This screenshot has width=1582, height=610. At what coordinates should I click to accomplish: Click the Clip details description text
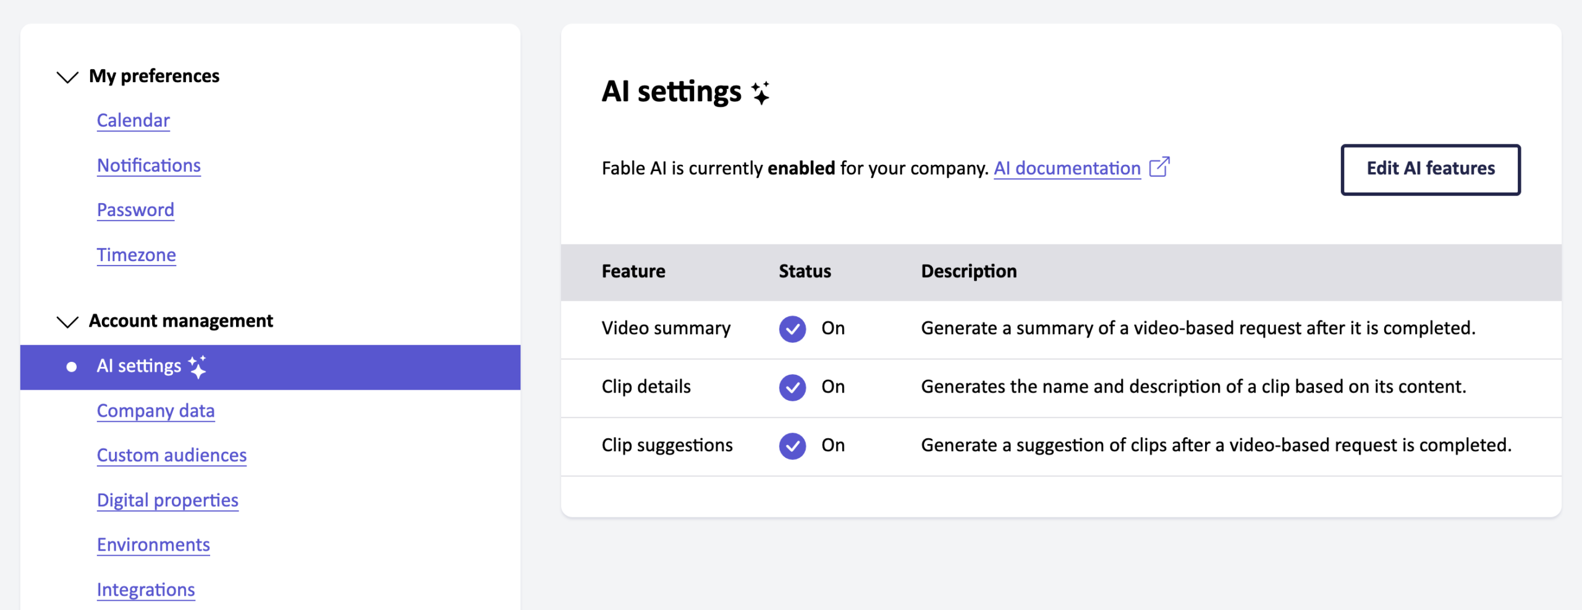1194,387
